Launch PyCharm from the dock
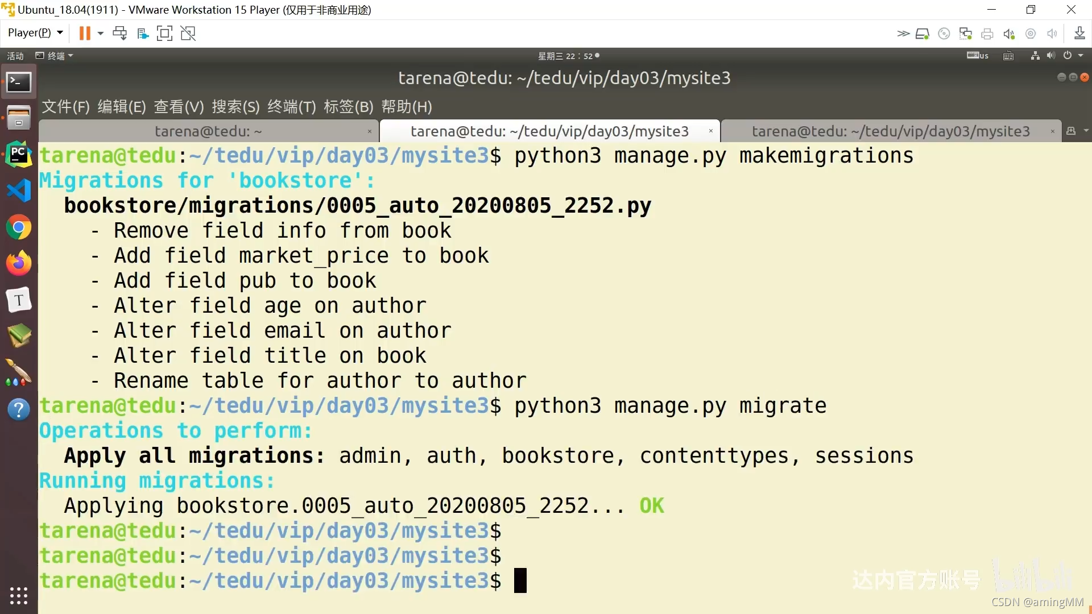 point(19,154)
